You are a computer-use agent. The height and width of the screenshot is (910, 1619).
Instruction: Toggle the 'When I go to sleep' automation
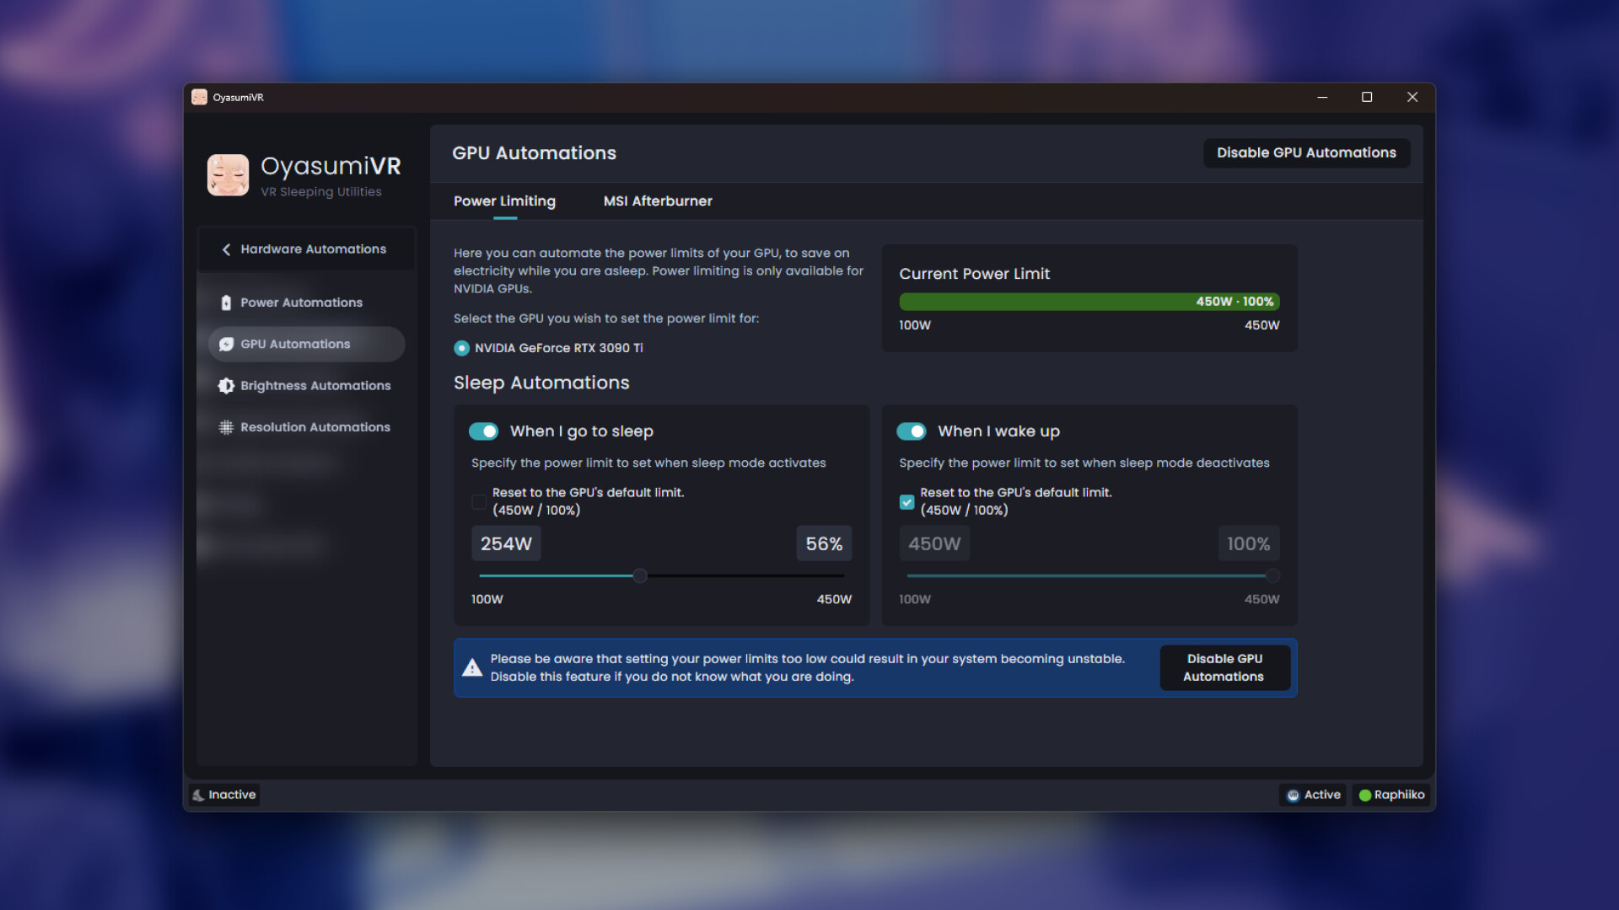click(483, 431)
